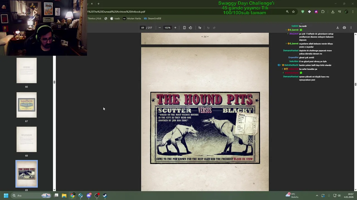The height and width of the screenshot is (200, 357).
Task: Open Chrome profile avatar
Action: point(346,12)
